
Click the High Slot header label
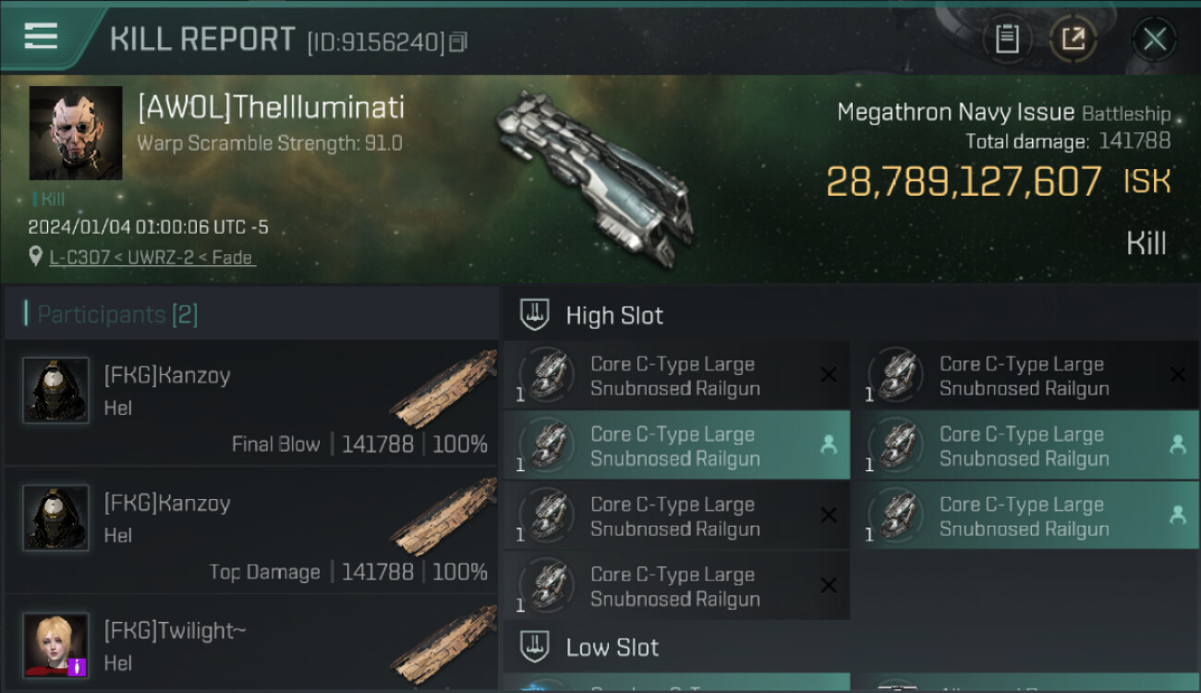tap(614, 315)
